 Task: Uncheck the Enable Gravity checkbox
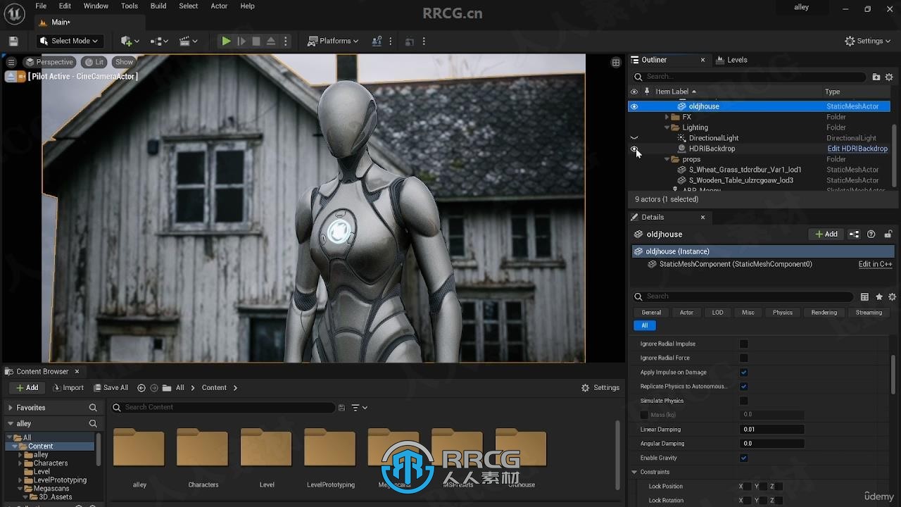[x=743, y=458]
